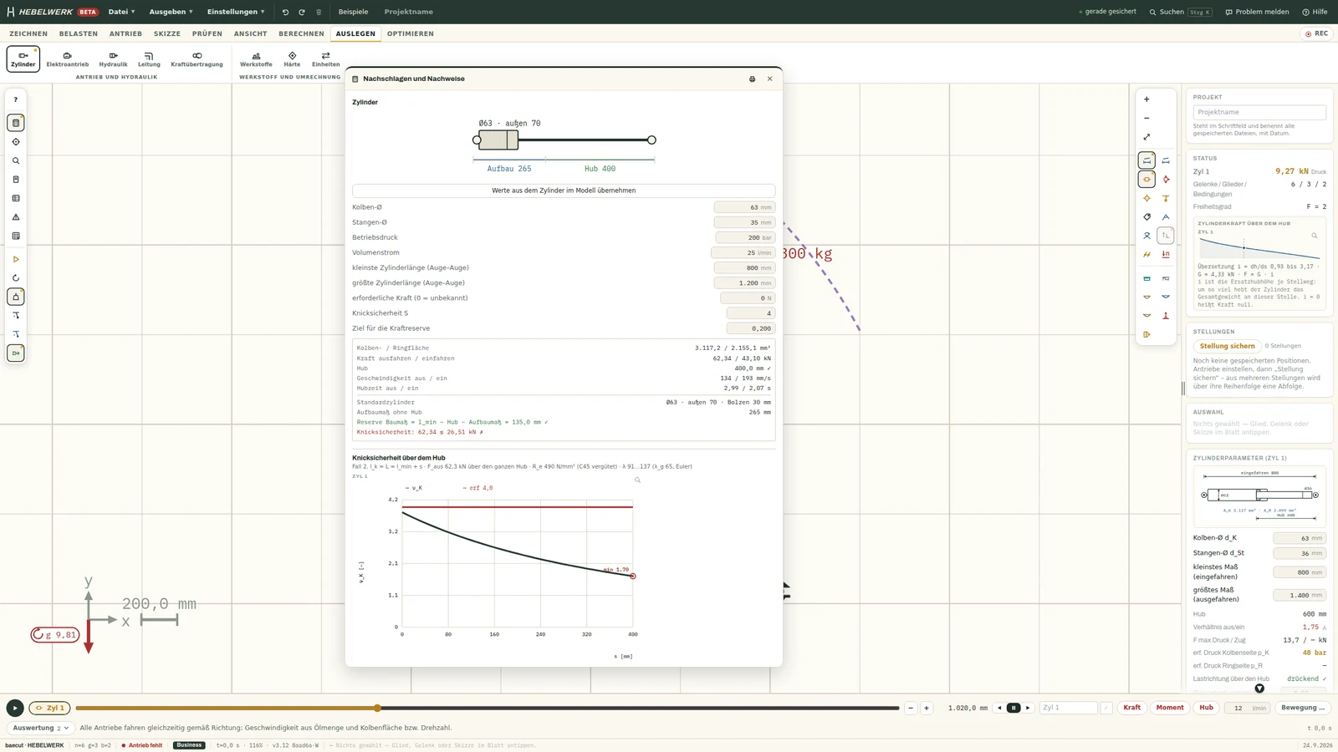Switch to the PRÜFEN tab
Viewport: 1338px width, 752px height.
pos(207,33)
